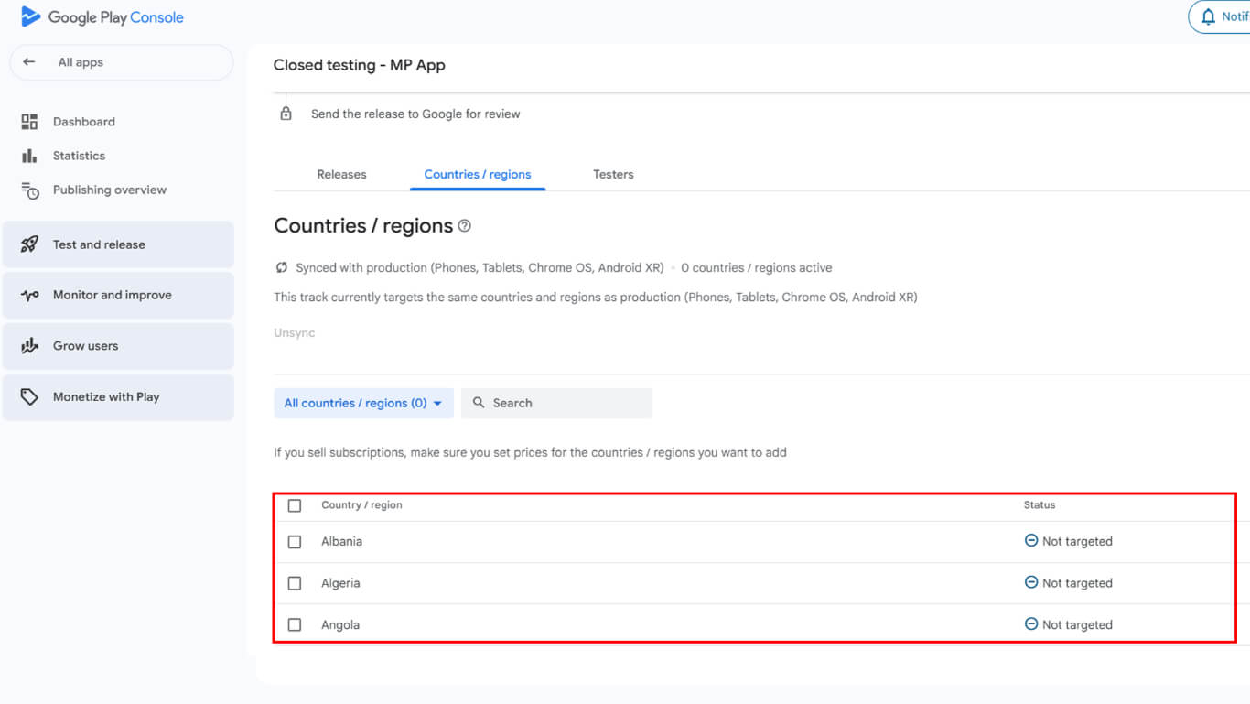Click the Grow users chart icon

[29, 346]
